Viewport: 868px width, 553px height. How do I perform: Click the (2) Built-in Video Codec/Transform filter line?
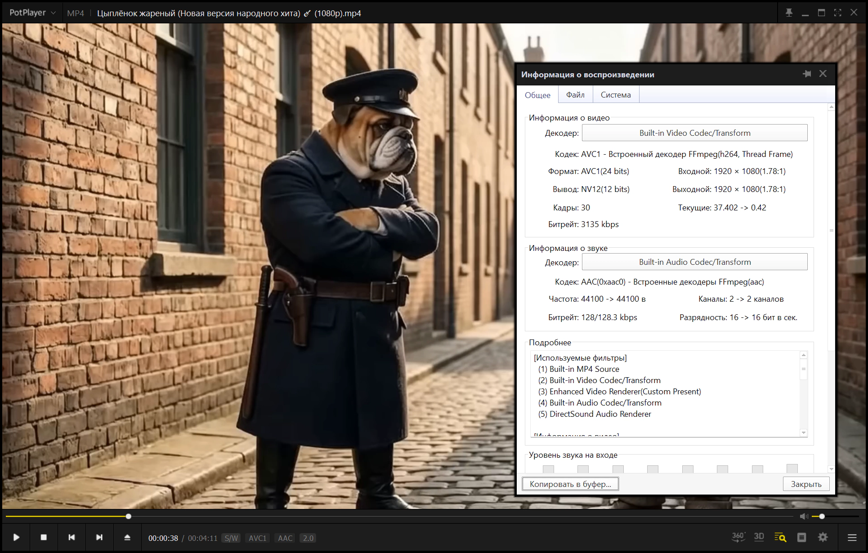(x=599, y=380)
